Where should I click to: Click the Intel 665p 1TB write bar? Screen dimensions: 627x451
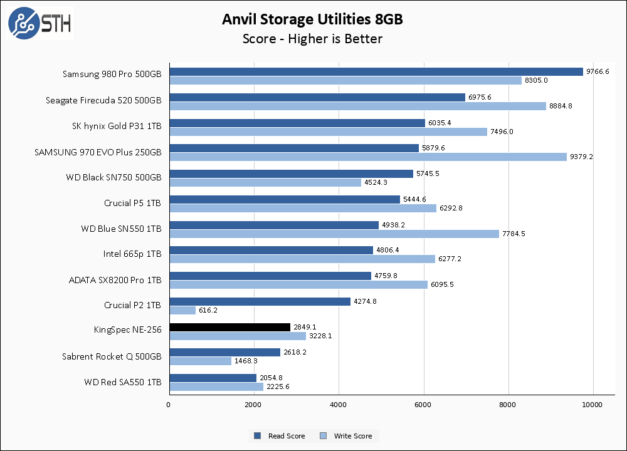302,259
